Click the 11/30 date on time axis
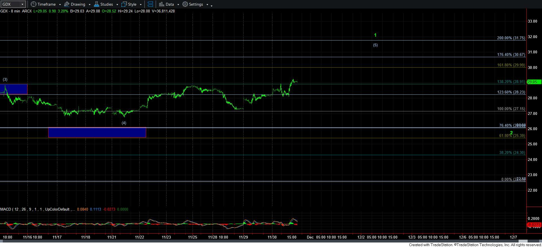The image size is (542, 247). click(272, 237)
